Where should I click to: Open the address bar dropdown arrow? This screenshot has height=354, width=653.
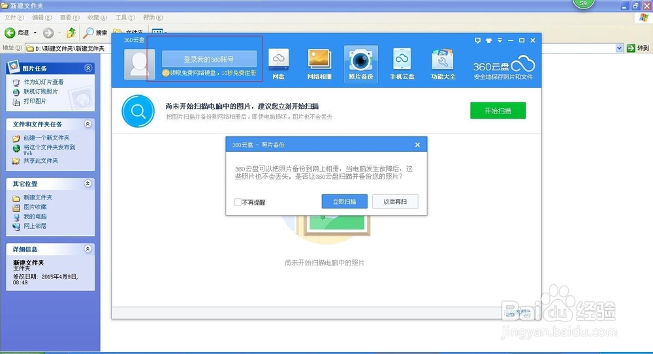(619, 48)
